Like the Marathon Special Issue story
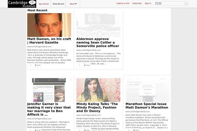Screen dimensions: 197x131 pos(136,130)
